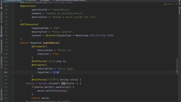This screenshot has width=181, height=102.
Task: Click the first @Parameter annotation
Action: tap(39, 46)
